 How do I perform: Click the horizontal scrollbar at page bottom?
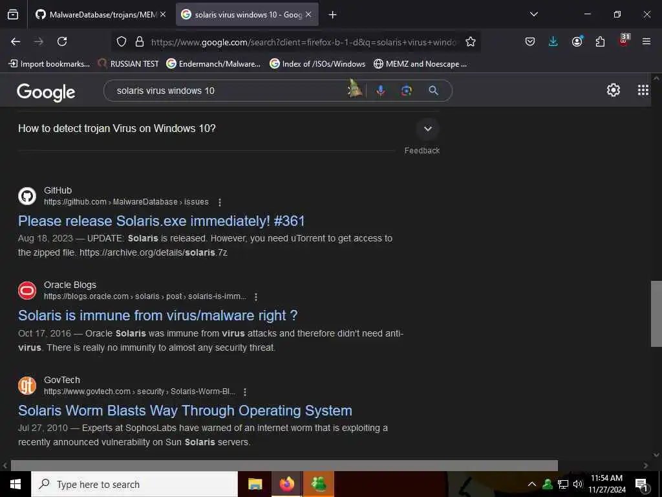pos(284,465)
